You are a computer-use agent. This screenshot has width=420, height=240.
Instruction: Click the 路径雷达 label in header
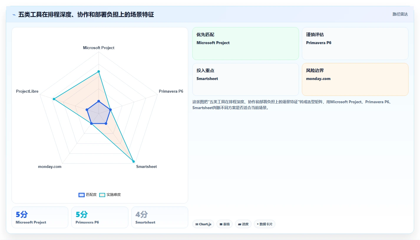pos(400,14)
